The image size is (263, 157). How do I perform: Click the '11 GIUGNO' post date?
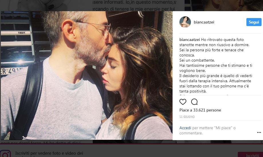tap(187, 117)
